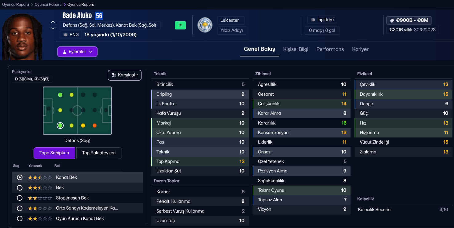Select the highlighted right-back position dot
Viewport: 454px width, 228px height.
pos(60,126)
